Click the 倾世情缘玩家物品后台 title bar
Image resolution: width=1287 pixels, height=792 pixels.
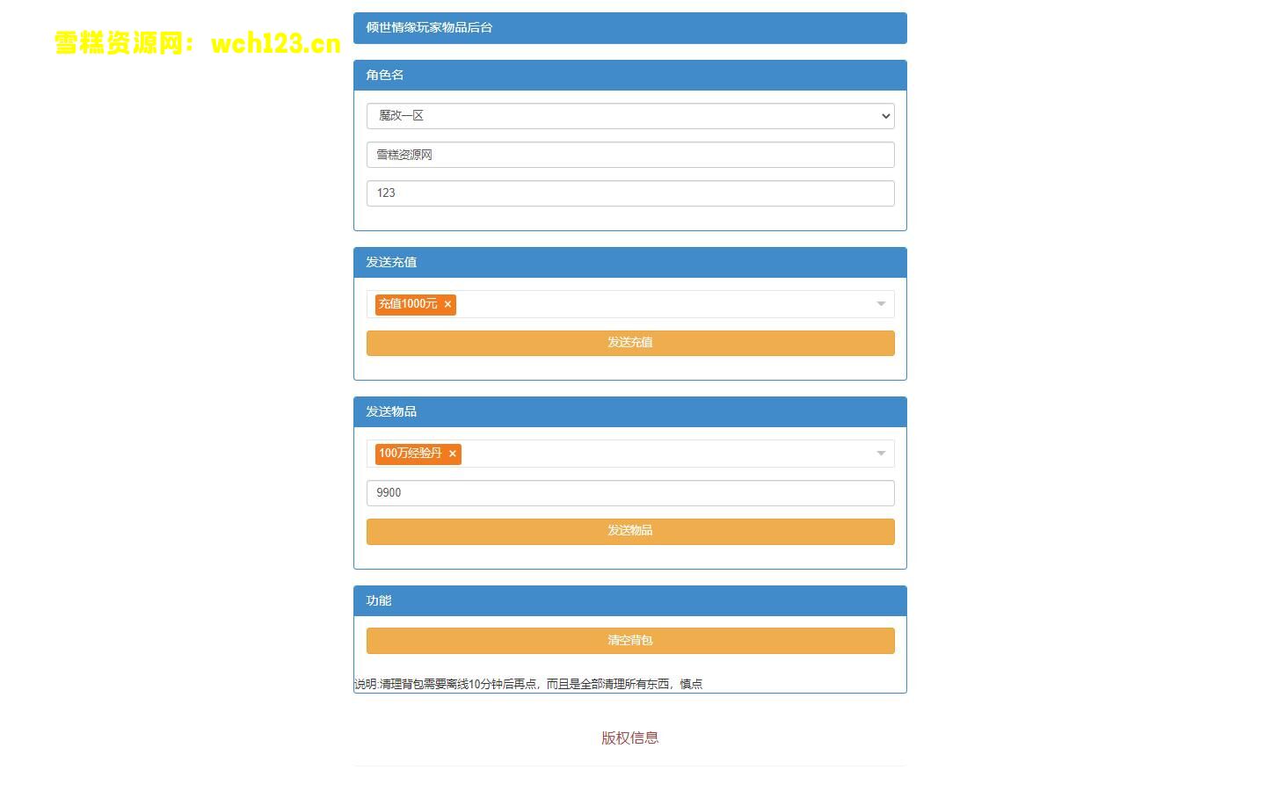pyautogui.click(x=630, y=28)
